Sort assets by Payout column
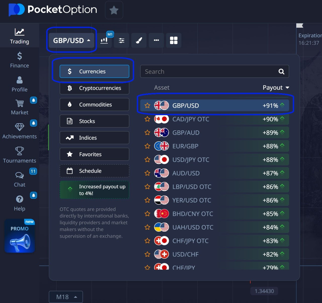This screenshot has width=322, height=303. pyautogui.click(x=276, y=87)
